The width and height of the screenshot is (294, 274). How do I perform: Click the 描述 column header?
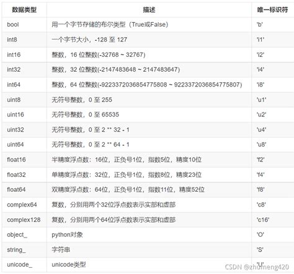149,10
